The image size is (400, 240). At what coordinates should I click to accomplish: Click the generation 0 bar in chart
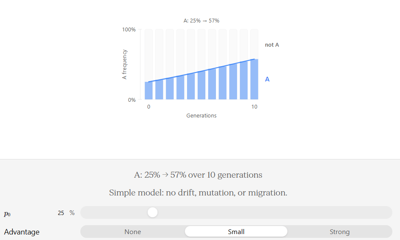click(149, 91)
